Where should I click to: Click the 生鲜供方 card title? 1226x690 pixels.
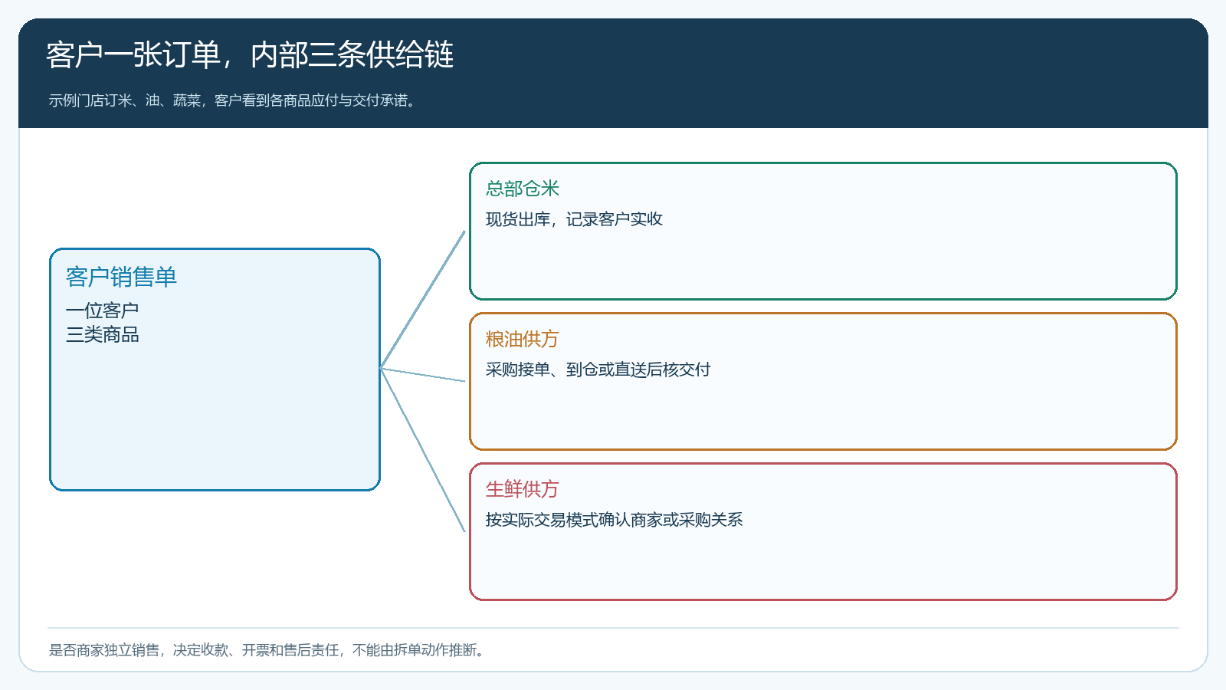pyautogui.click(x=523, y=489)
